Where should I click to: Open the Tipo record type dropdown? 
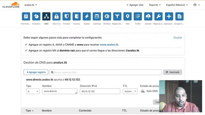pyautogui.click(x=33, y=91)
